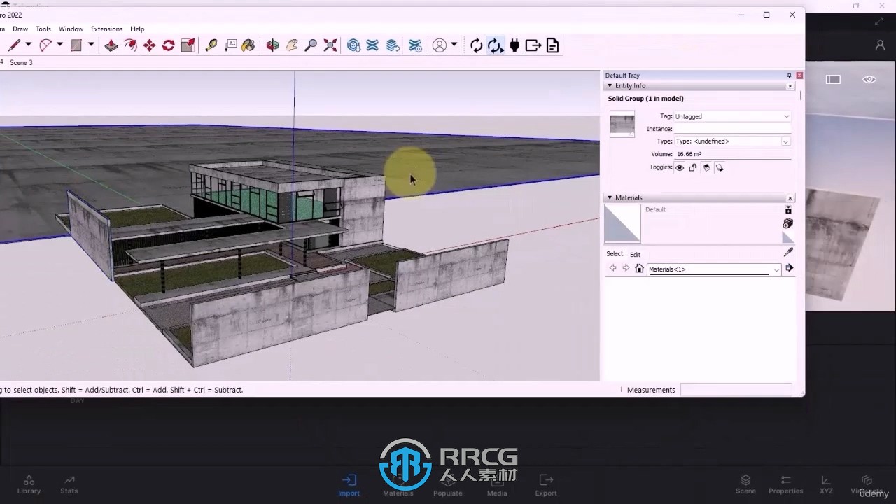Select the Orbit tool
This screenshot has width=896, height=504.
point(272,45)
